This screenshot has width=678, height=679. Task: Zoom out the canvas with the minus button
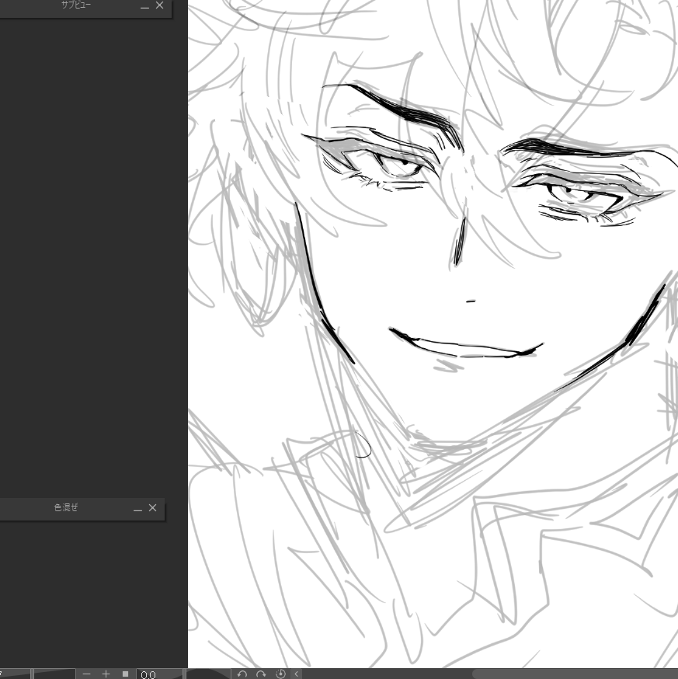point(86,674)
